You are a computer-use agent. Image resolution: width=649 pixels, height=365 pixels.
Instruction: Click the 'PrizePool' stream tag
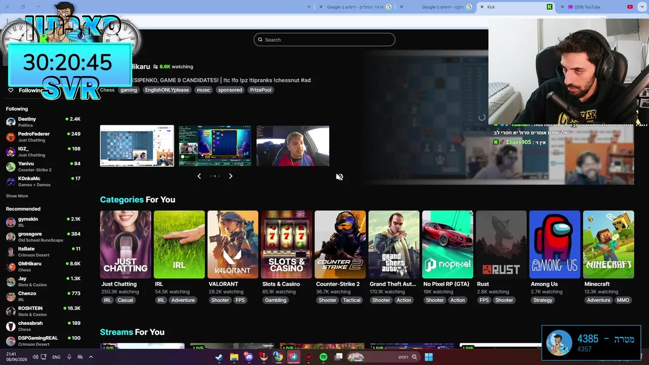[x=261, y=90]
